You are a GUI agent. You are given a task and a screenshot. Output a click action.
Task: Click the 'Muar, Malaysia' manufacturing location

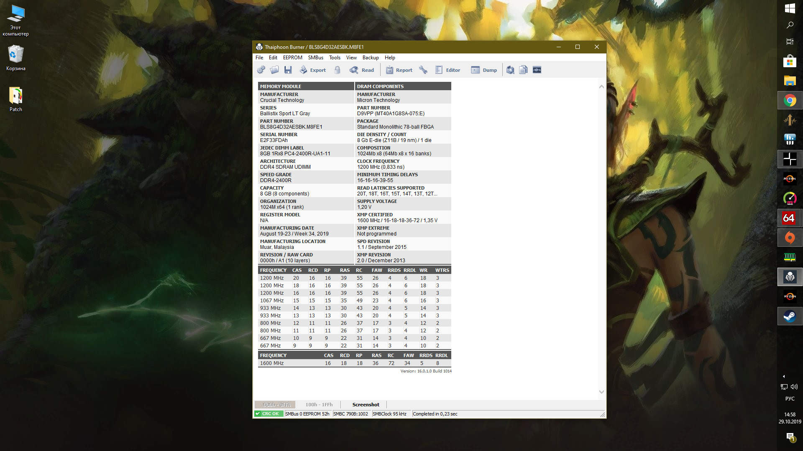coord(277,247)
